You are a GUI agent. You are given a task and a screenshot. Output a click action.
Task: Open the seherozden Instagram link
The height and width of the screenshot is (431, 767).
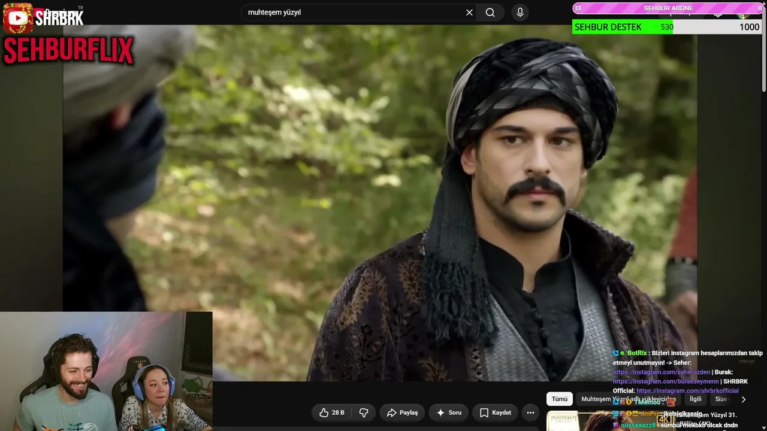[662, 372]
